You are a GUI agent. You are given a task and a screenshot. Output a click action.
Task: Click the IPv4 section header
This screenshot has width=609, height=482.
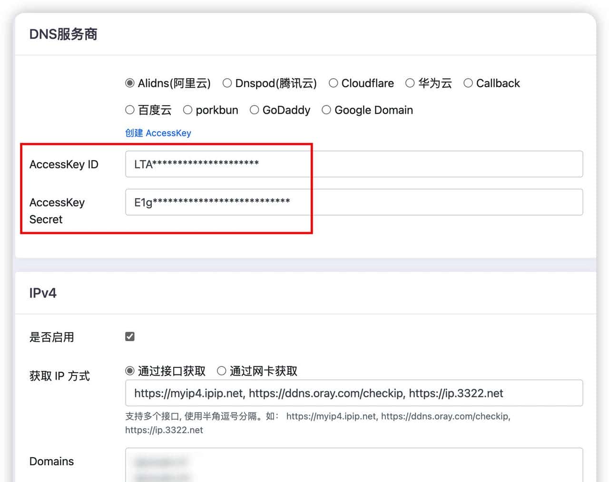point(43,293)
